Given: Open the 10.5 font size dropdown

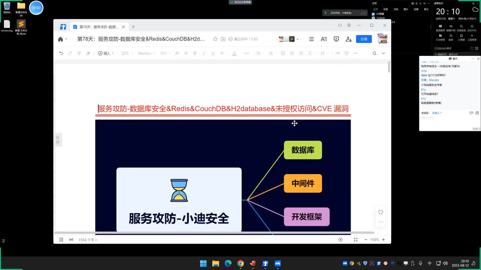Looking at the screenshot, I should click(165, 53).
